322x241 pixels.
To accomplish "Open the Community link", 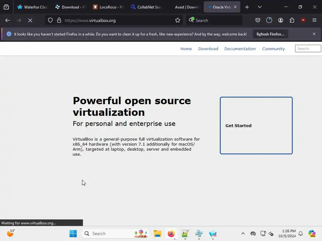I will coord(273,49).
